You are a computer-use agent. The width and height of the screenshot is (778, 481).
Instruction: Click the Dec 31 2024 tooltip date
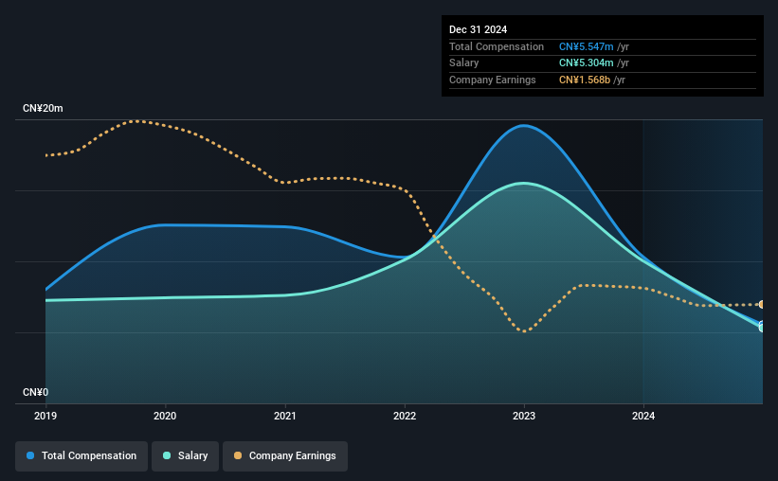[x=478, y=29]
